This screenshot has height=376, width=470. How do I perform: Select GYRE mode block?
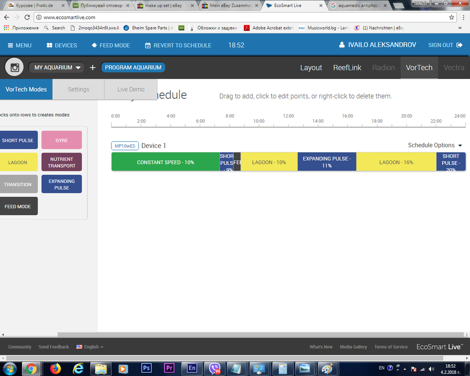click(62, 140)
